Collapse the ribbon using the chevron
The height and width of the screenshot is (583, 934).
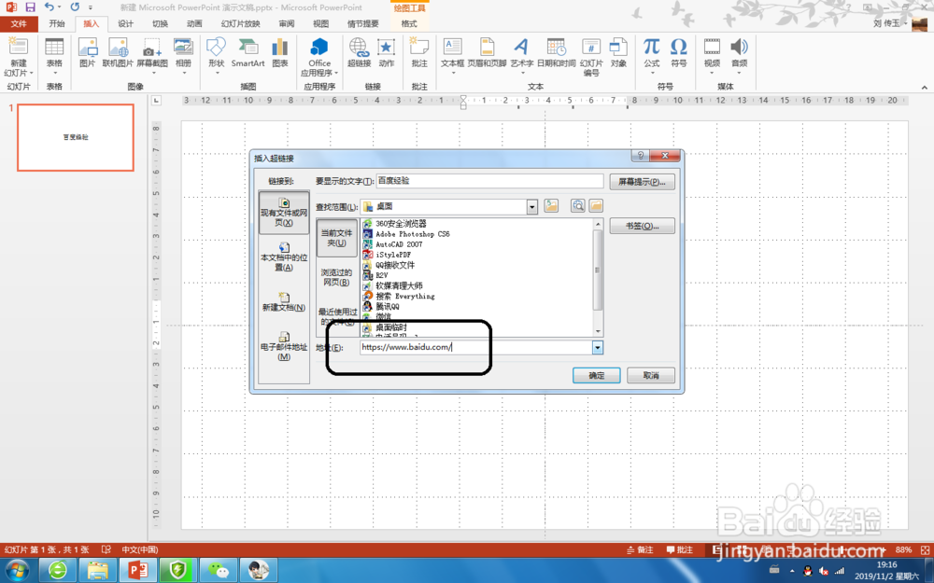click(924, 87)
